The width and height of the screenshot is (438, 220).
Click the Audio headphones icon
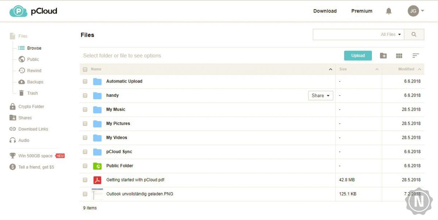pos(13,140)
